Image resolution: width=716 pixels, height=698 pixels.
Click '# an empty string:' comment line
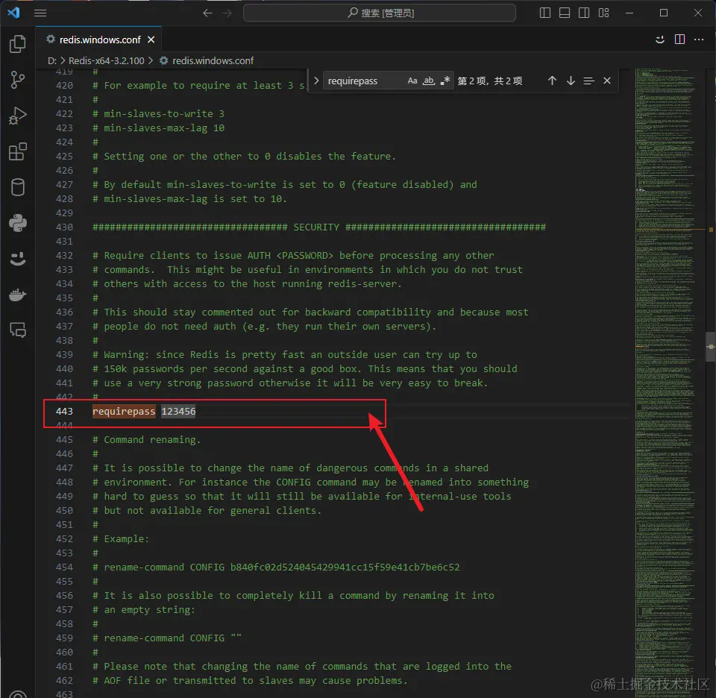tap(144, 609)
